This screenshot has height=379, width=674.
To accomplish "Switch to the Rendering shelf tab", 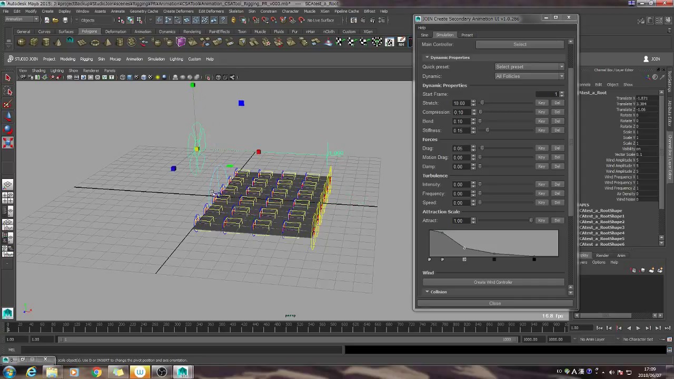I will [x=192, y=32].
